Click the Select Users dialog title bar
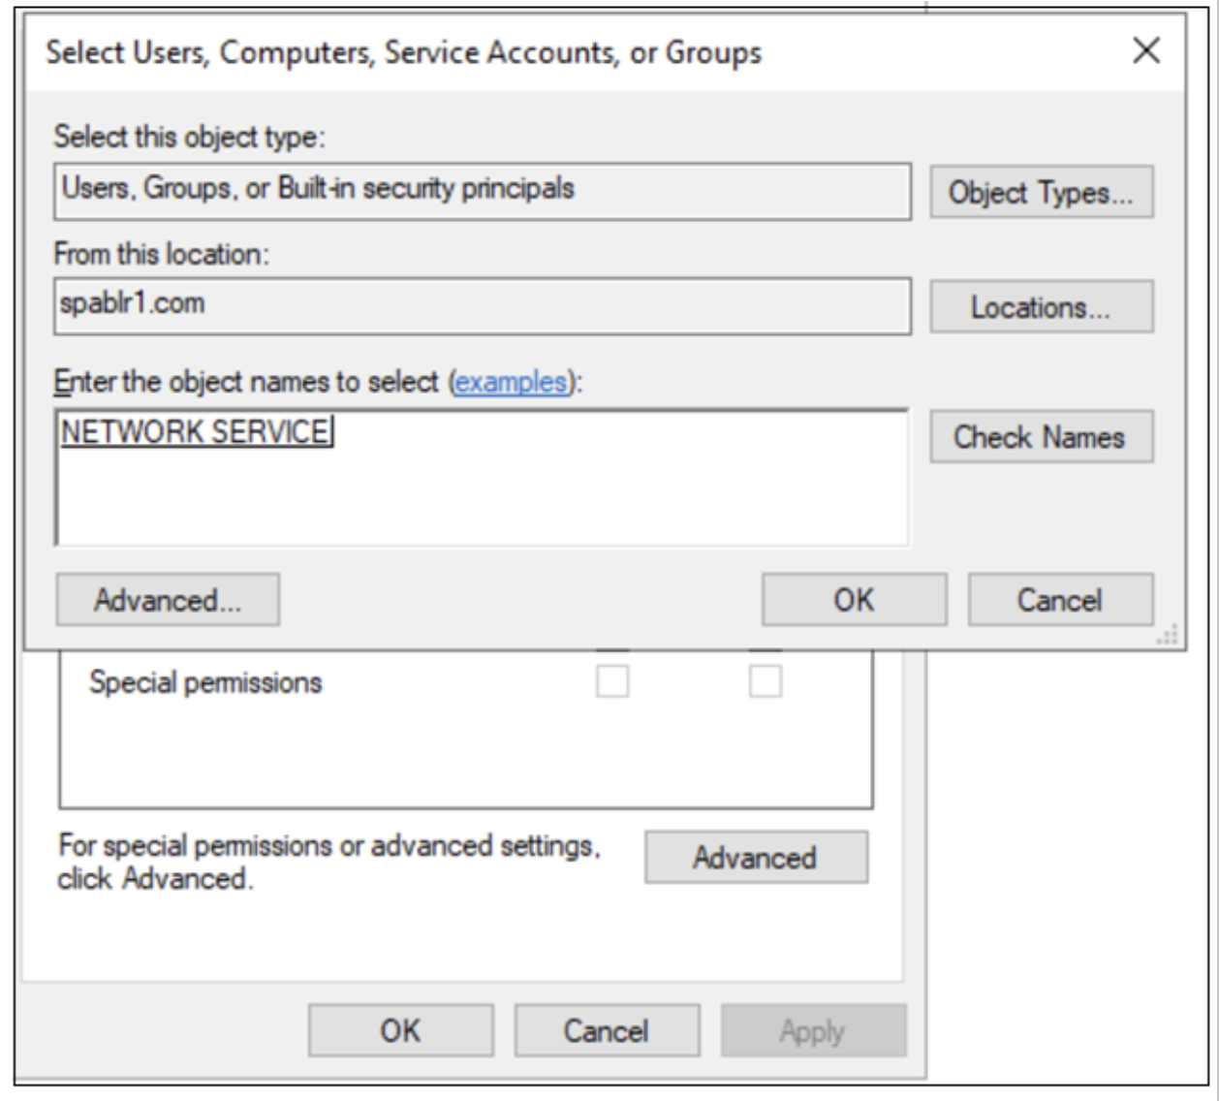The width and height of the screenshot is (1219, 1101). pyautogui.click(x=581, y=52)
